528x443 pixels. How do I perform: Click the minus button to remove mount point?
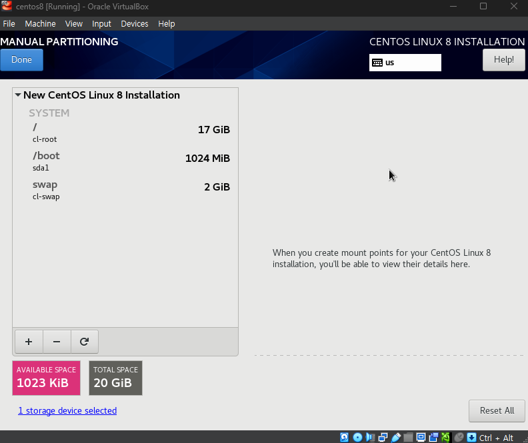(x=57, y=342)
